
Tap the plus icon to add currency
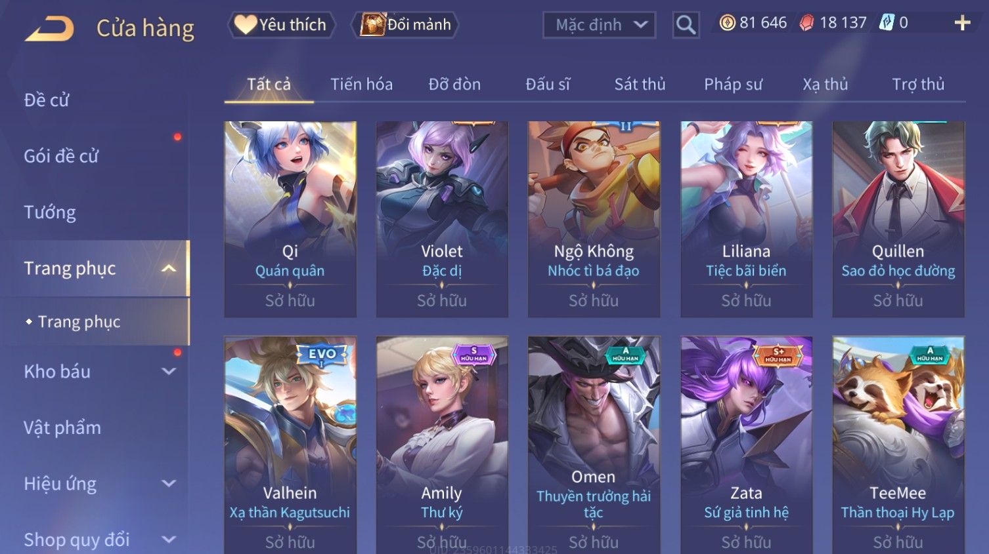tap(962, 24)
